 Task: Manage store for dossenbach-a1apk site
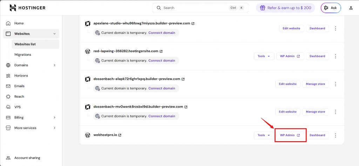pyautogui.click(x=316, y=84)
